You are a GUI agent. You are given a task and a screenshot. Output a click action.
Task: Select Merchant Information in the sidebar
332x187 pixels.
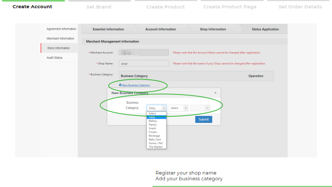(x=60, y=38)
